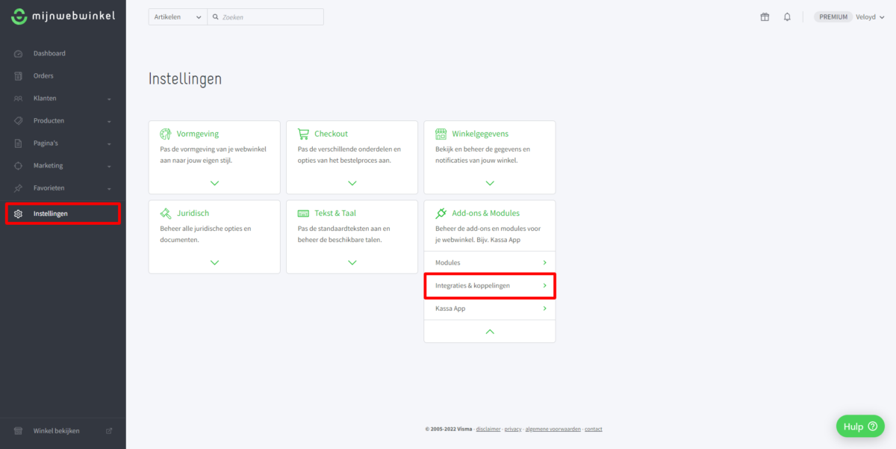Open the algemene voorwaarden footer link

point(553,430)
